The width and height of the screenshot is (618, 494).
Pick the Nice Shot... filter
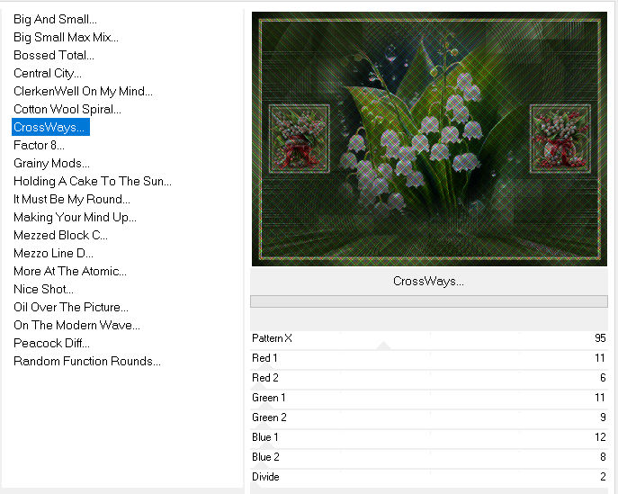pos(43,290)
